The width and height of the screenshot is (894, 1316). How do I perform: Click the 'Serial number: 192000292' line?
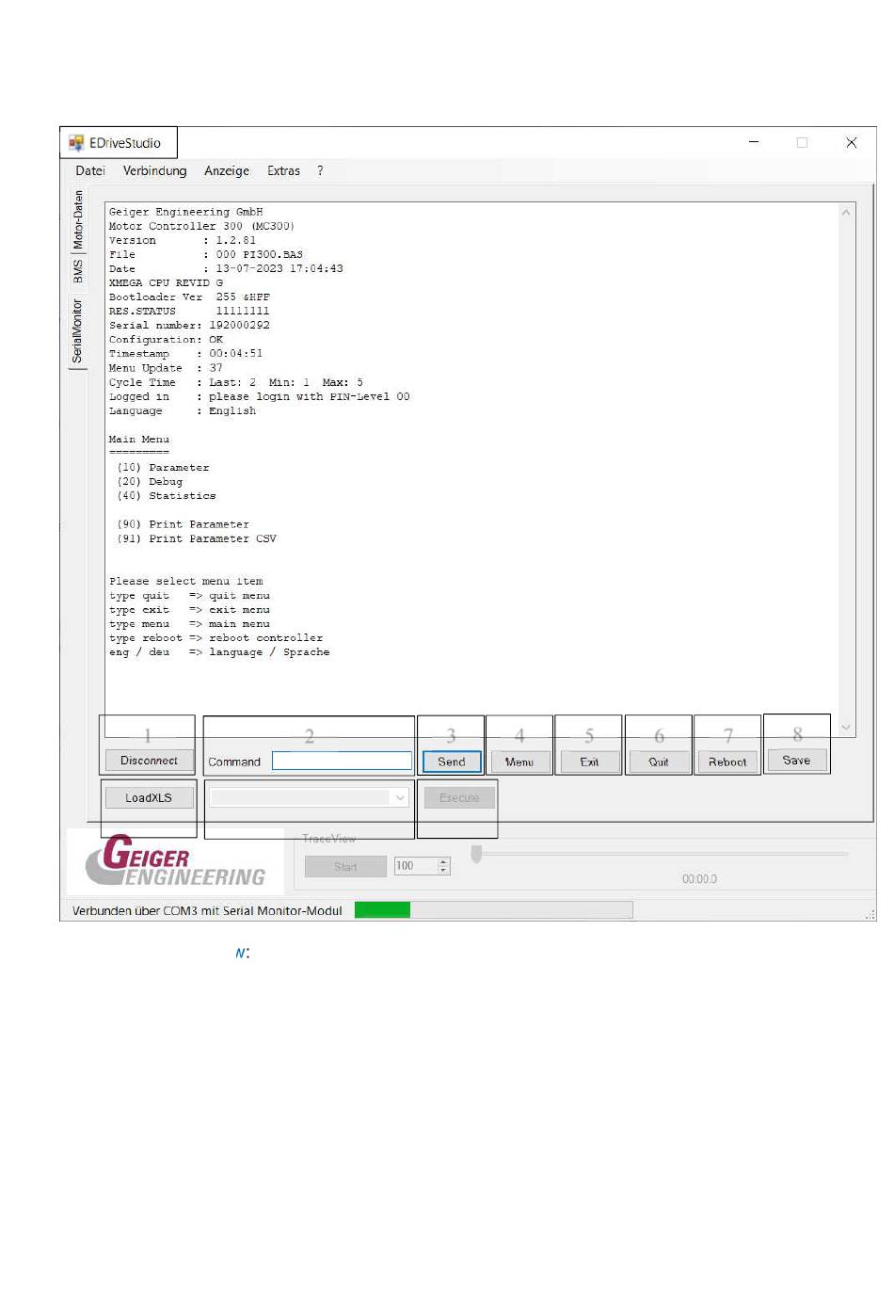pos(189,325)
